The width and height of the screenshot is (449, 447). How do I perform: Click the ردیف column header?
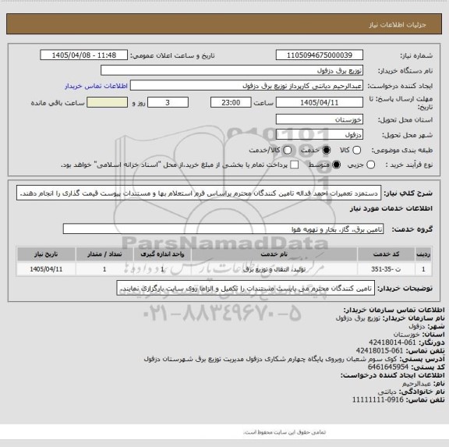[x=423, y=254]
